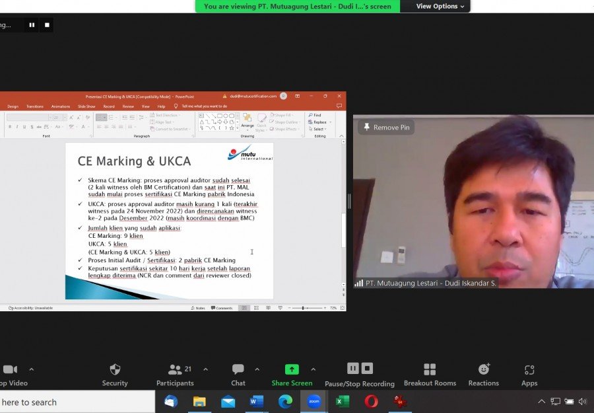Click Find in the Editing group
594x413 pixels.
click(315, 115)
